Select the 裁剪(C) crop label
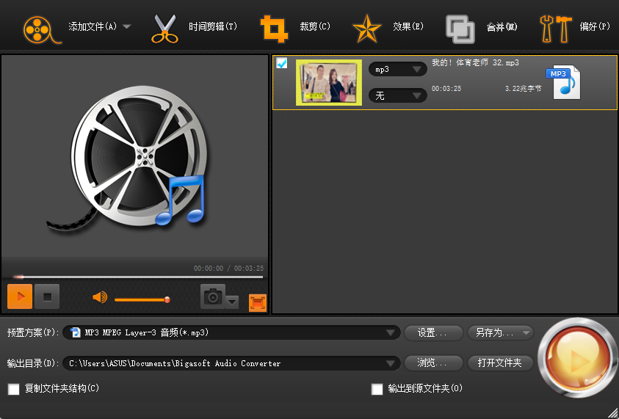Screen dimensions: 619x419 (314, 26)
